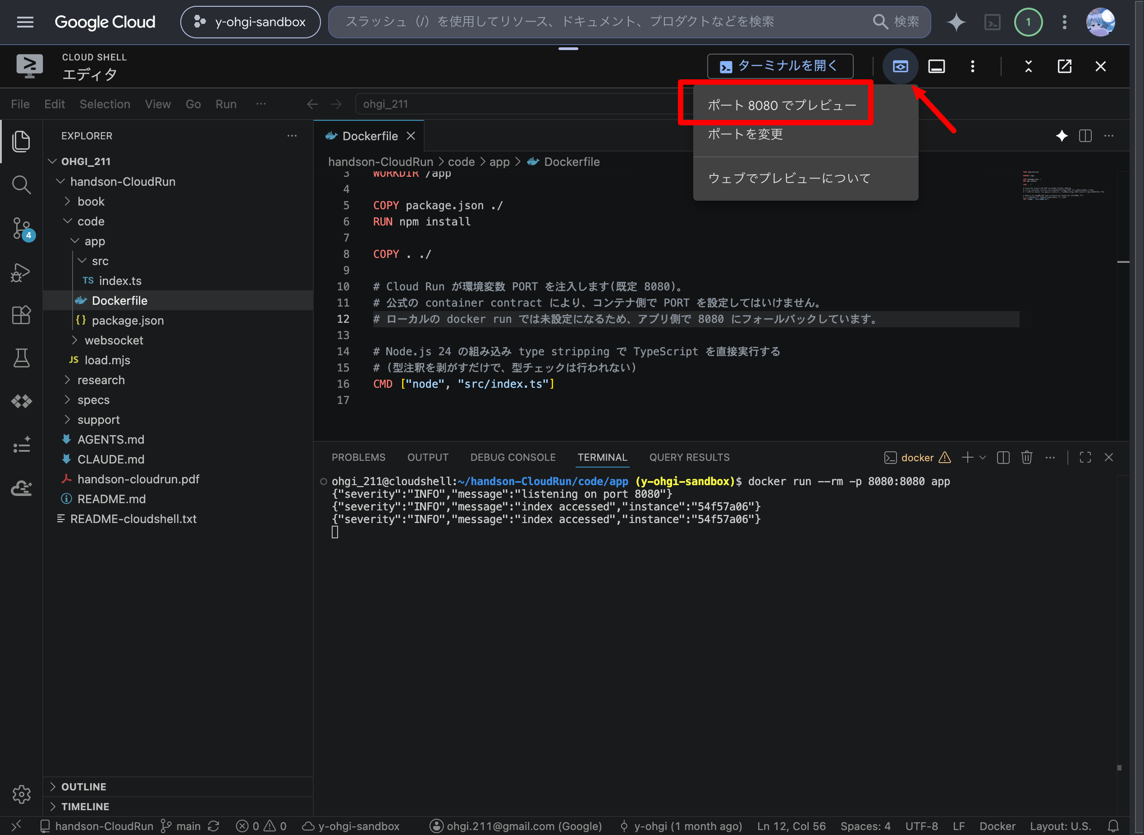1144x835 pixels.
Task: Split the editor right
Action: 1085,136
